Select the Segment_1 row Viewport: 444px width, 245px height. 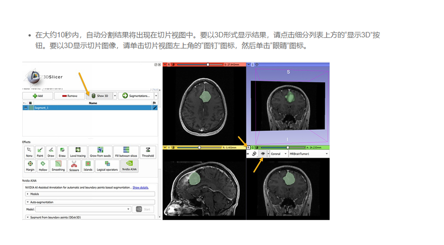point(90,108)
